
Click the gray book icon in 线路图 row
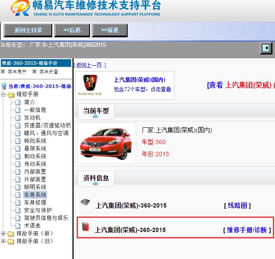[x=85, y=202]
